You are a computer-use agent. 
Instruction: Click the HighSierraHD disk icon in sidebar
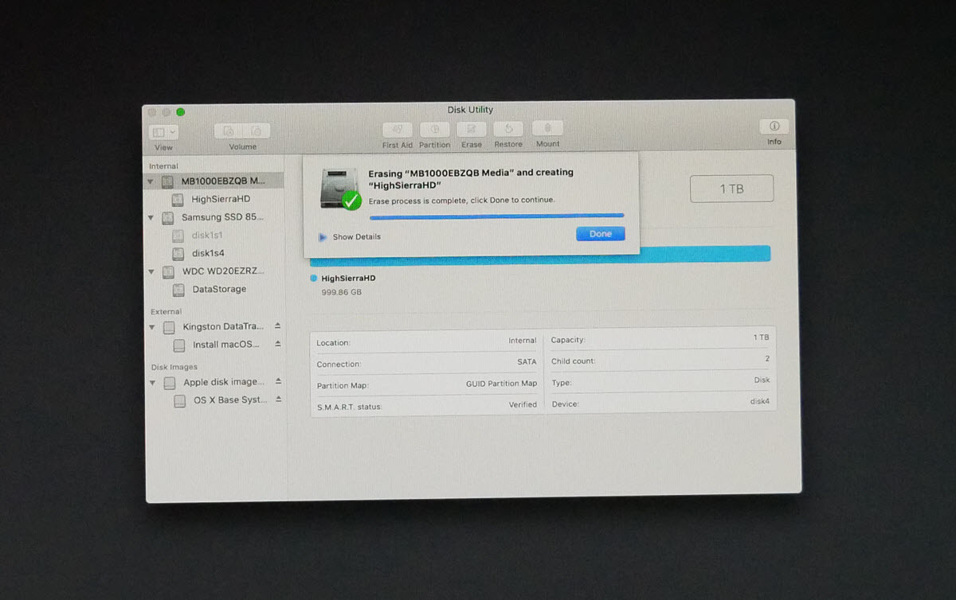[x=178, y=200]
